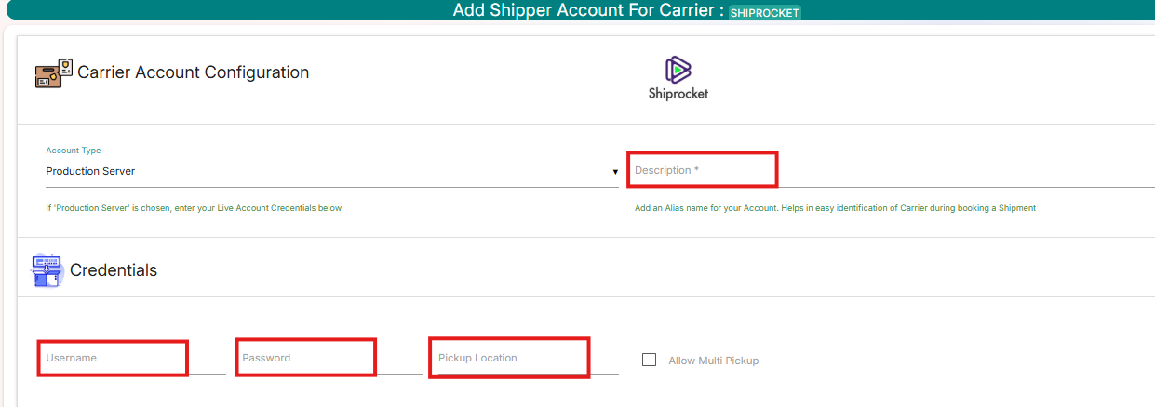
Task: Click the Carrier Account Configuration package icon
Action: coord(53,73)
